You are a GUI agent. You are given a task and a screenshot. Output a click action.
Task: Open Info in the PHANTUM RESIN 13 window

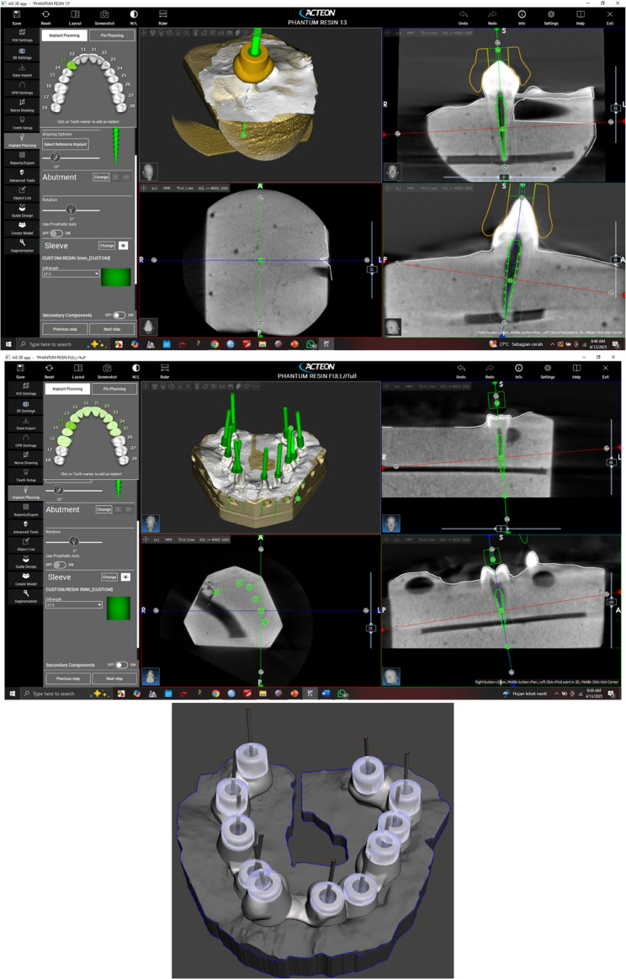[522, 18]
